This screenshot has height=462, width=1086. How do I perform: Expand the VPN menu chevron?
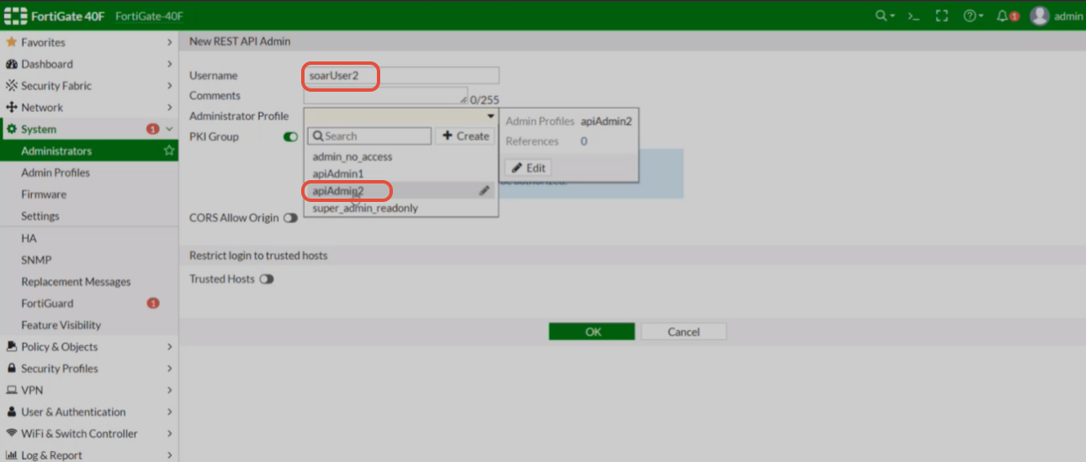[169, 390]
